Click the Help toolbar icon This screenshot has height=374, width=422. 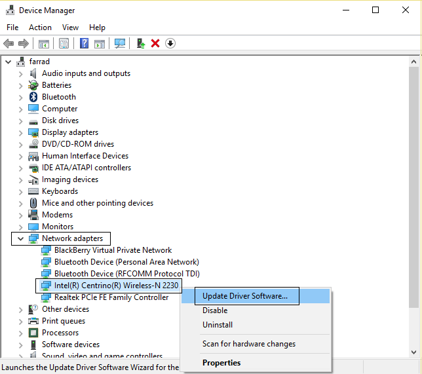click(84, 43)
